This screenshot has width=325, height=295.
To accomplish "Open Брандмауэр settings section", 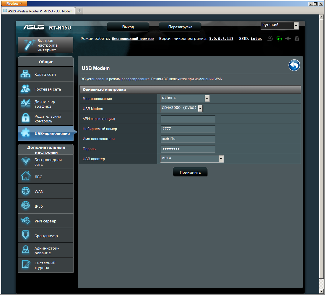I will (x=46, y=236).
